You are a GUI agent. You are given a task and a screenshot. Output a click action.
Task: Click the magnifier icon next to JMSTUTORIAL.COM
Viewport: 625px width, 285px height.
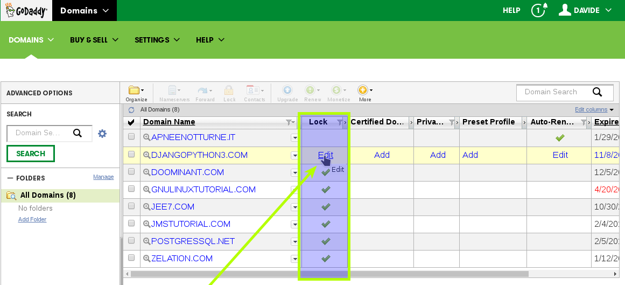[146, 224]
